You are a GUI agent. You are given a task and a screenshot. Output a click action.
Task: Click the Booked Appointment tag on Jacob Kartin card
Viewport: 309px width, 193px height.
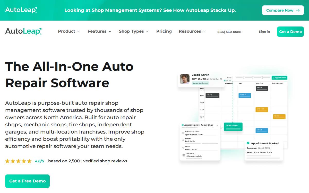pyautogui.click(x=200, y=83)
